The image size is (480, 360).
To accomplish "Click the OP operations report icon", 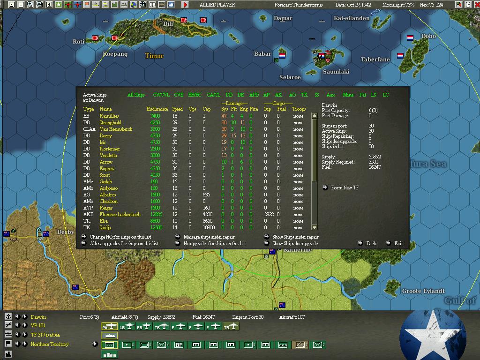I will click(152, 5).
